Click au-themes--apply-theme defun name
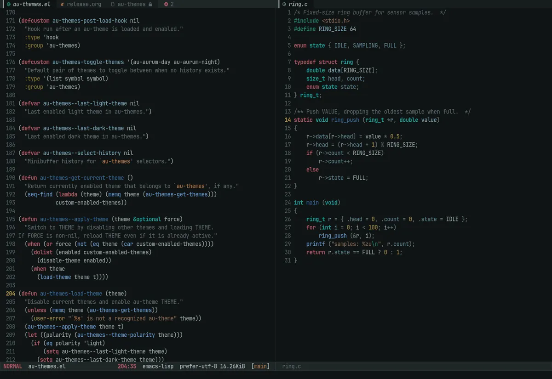 (74, 219)
